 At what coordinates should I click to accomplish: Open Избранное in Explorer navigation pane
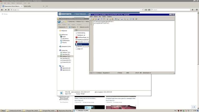(63, 31)
